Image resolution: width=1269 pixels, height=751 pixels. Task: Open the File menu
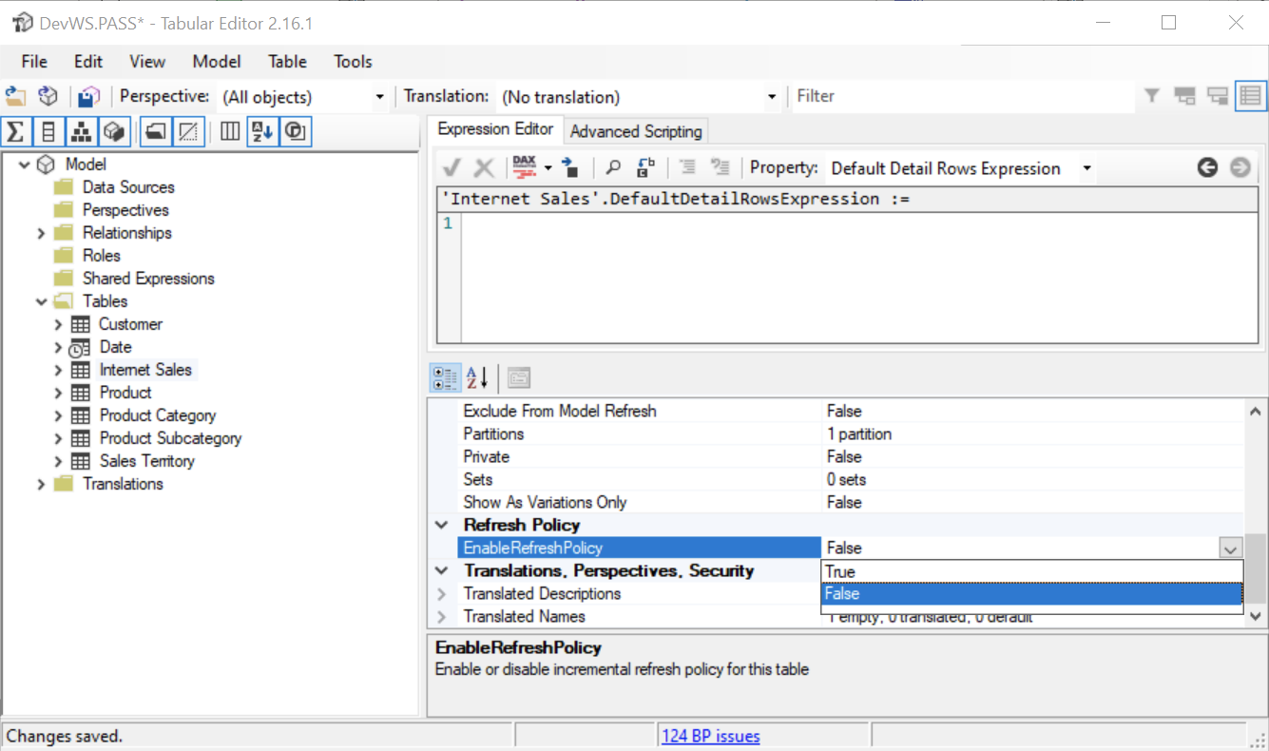click(x=34, y=62)
